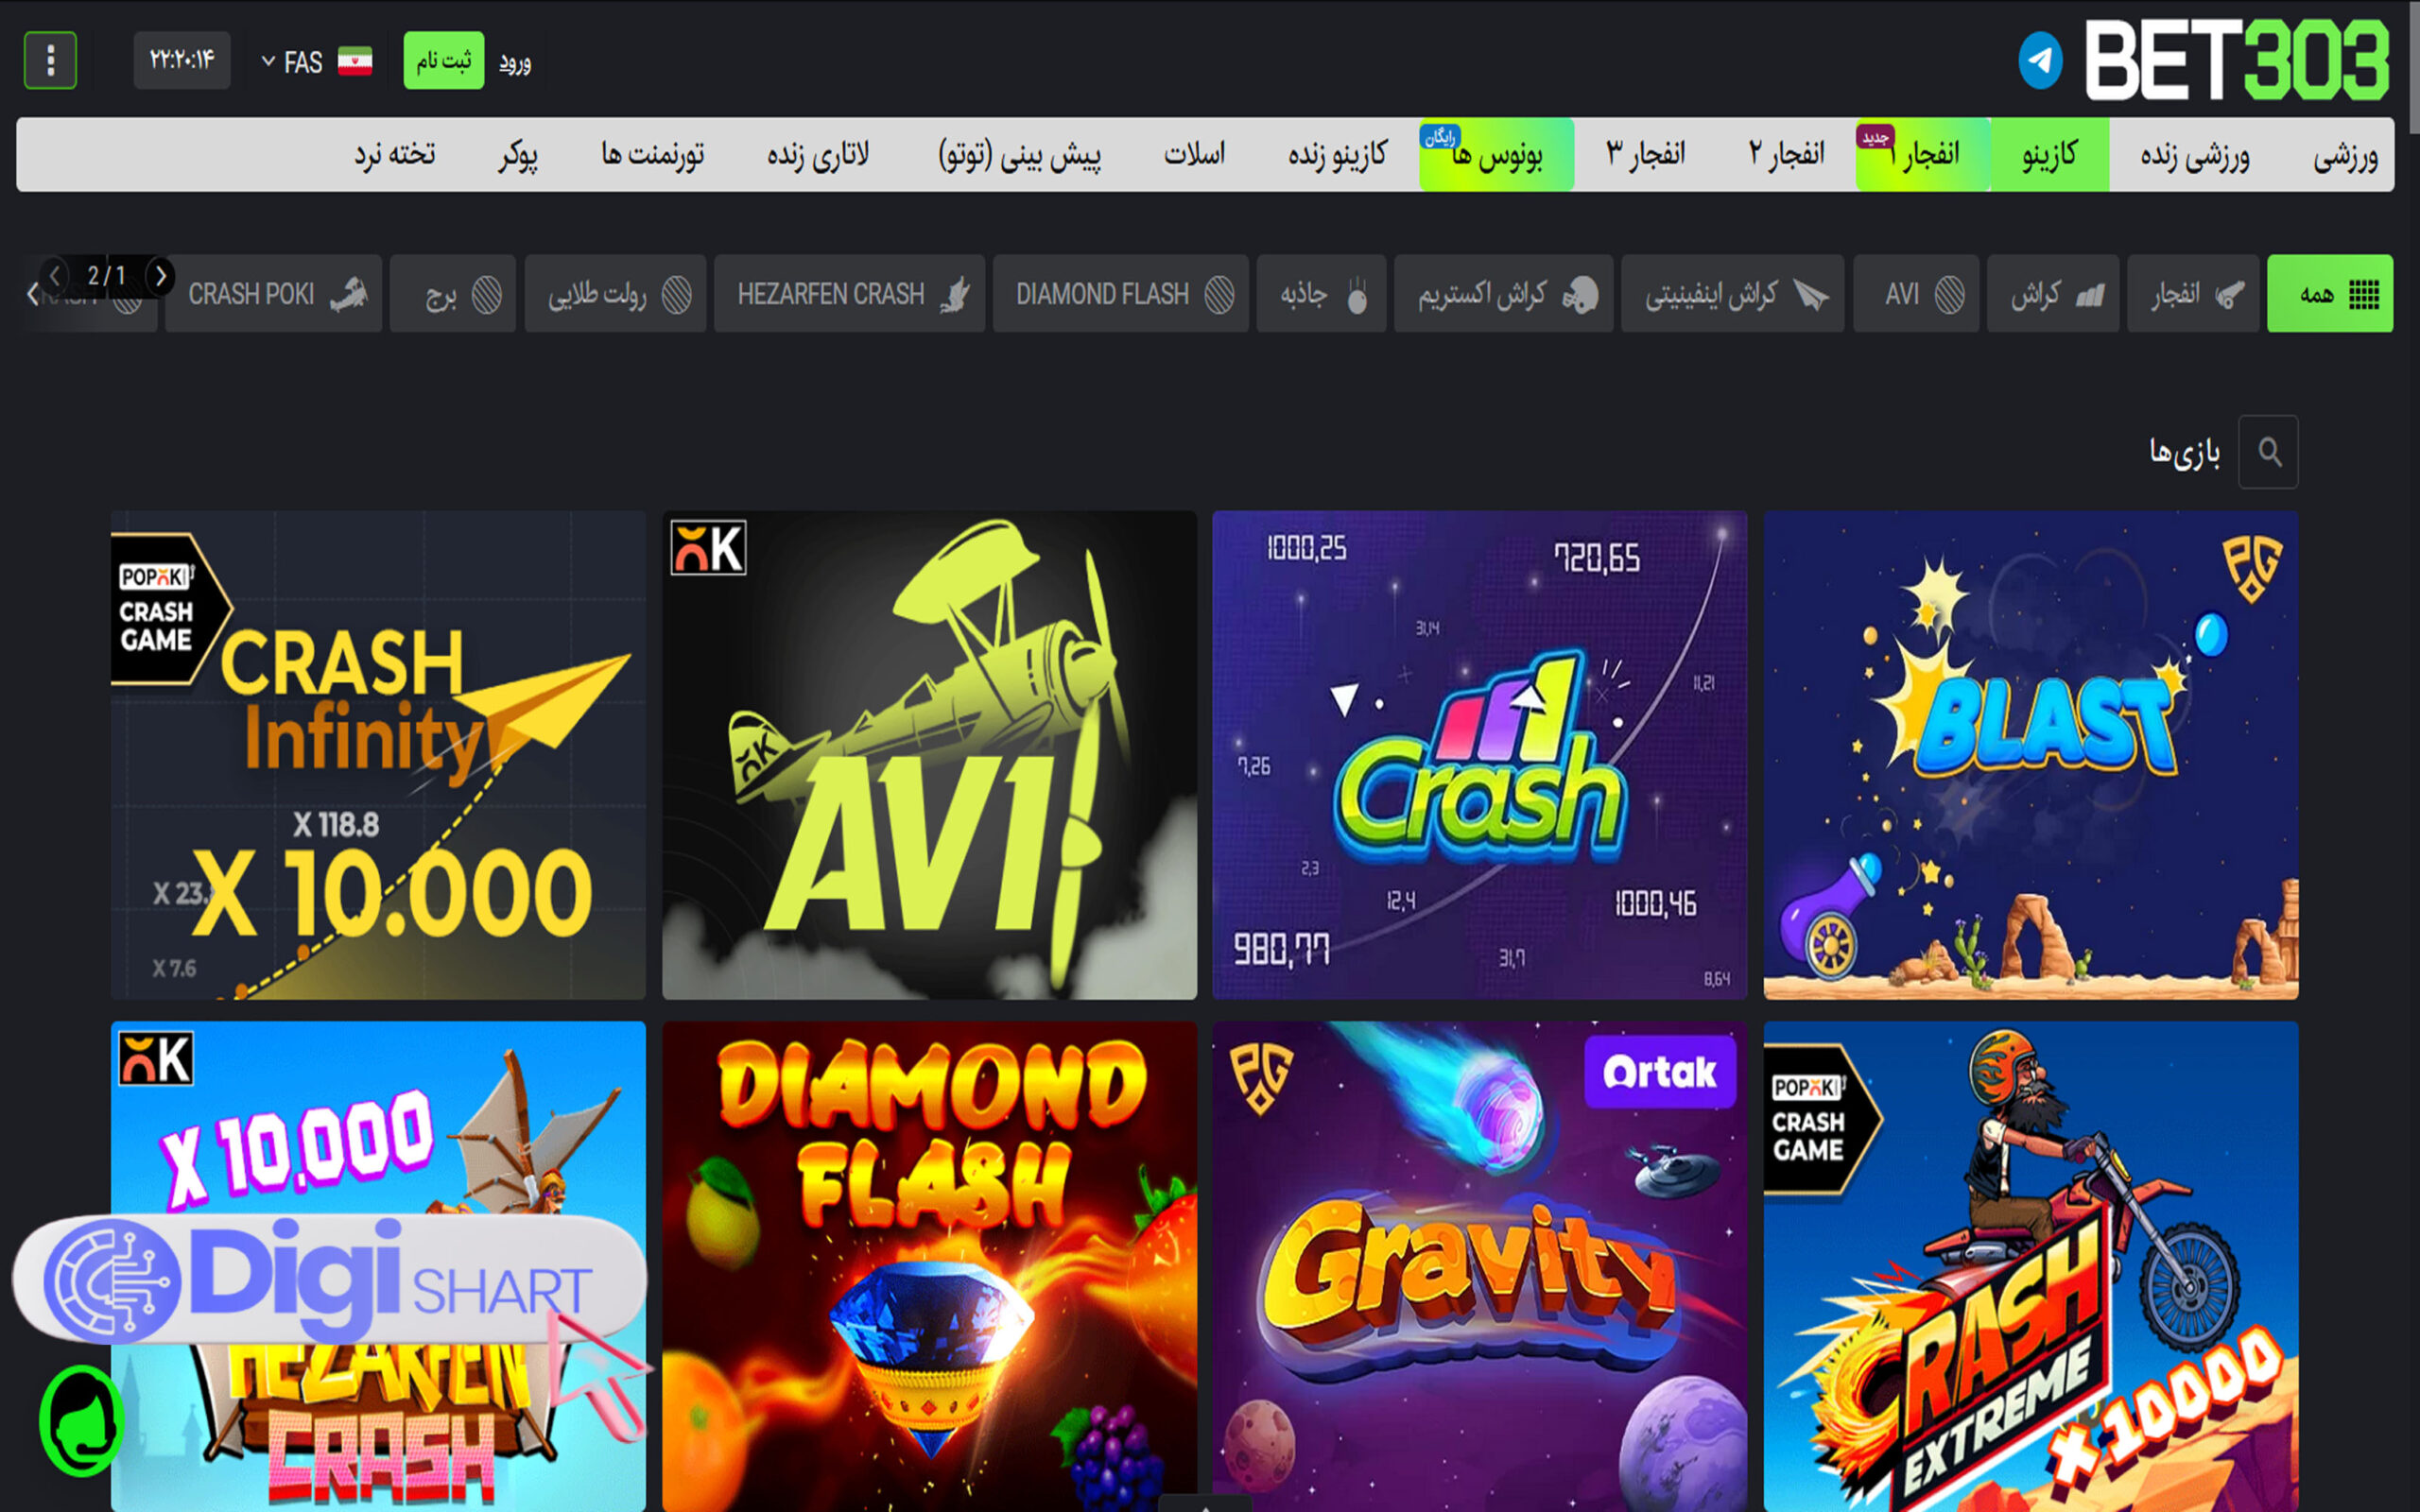Open the AVI airplane game thumbnail

click(929, 755)
